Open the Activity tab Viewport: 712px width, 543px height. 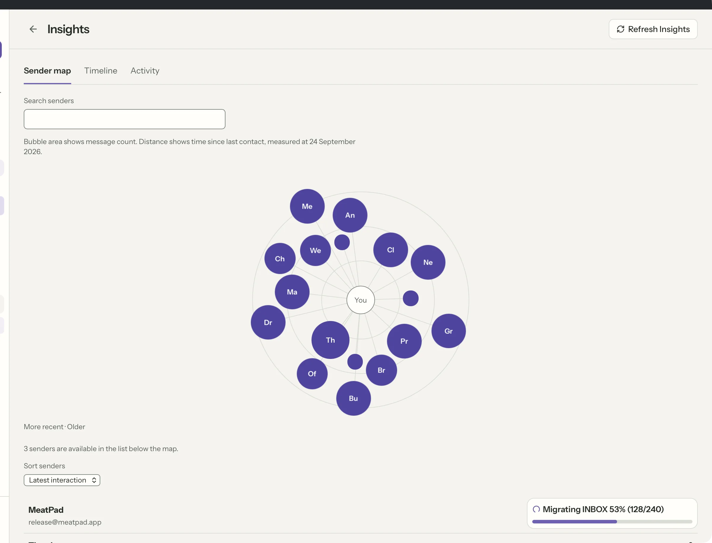[x=144, y=71]
